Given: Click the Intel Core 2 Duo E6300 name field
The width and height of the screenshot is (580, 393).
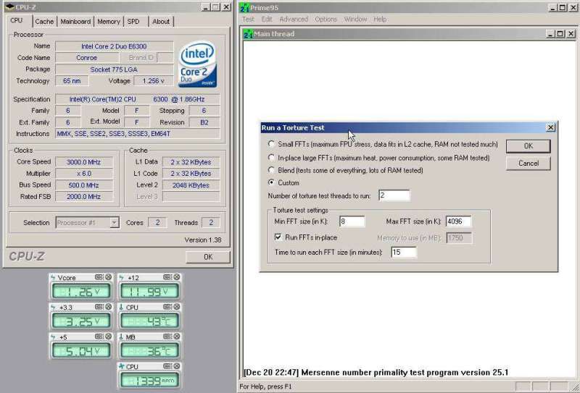Looking at the screenshot, I should pos(115,46).
